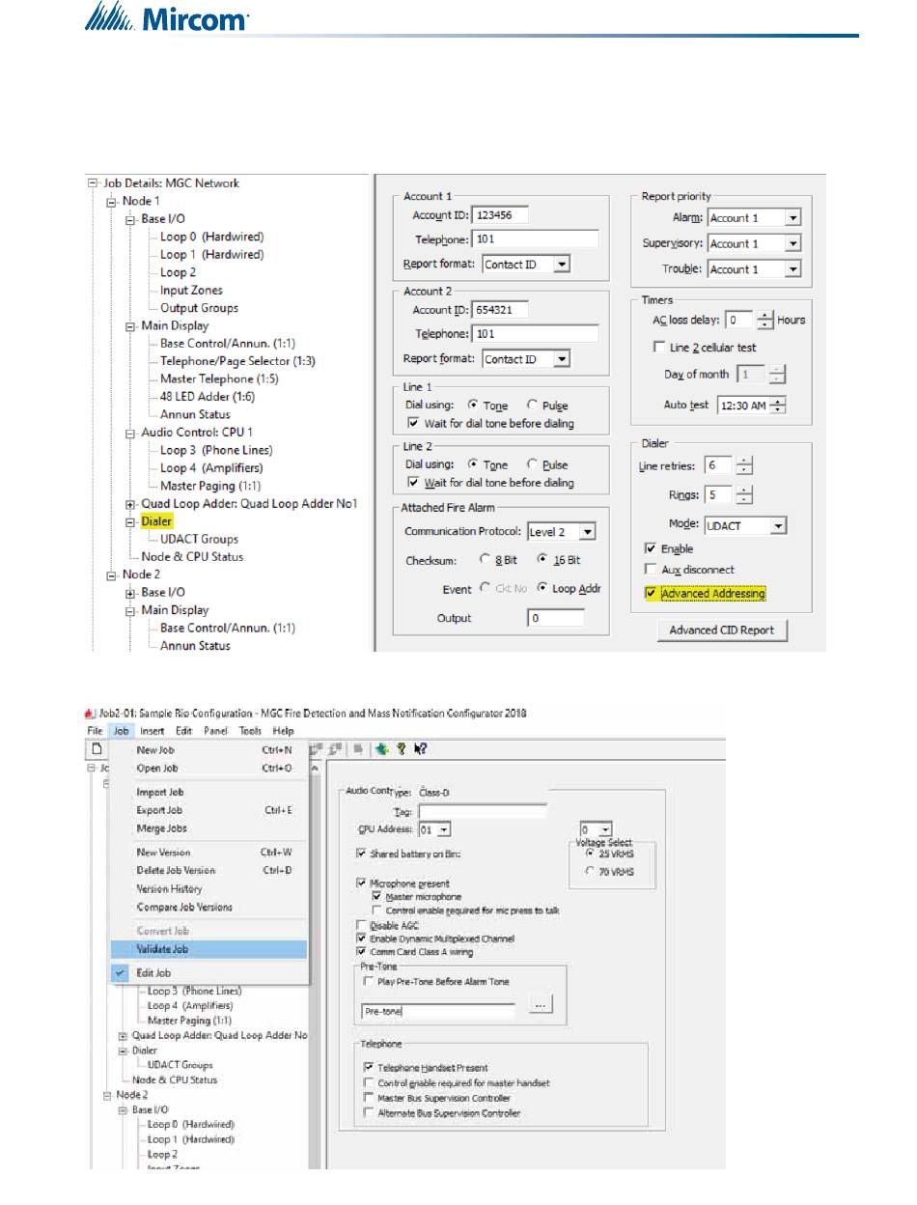
Task: Choose Validate Job from the Job menu
Action: [x=162, y=949]
